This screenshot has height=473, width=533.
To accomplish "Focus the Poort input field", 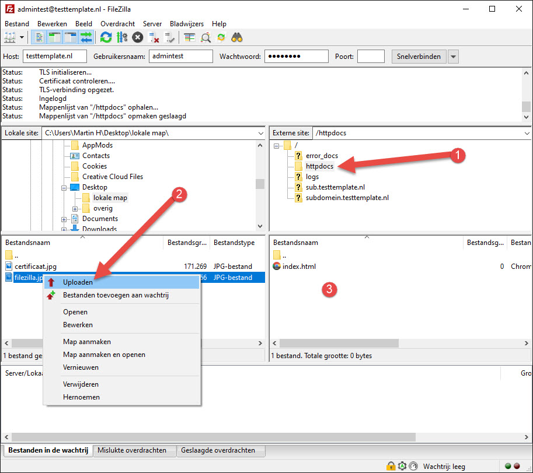I will click(371, 57).
